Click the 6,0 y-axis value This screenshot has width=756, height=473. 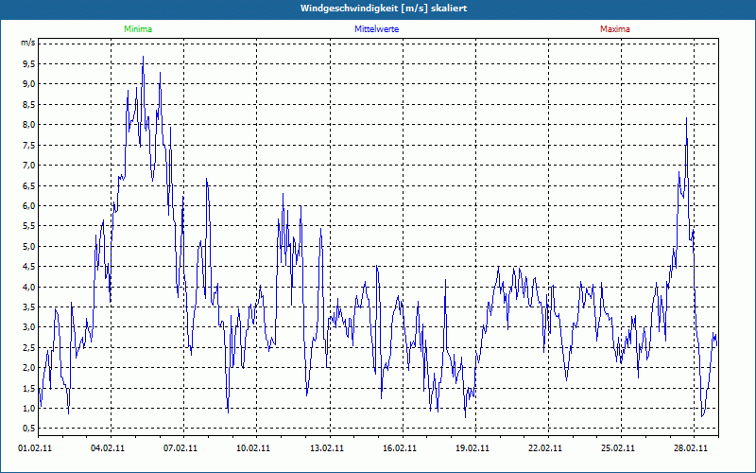pos(29,205)
